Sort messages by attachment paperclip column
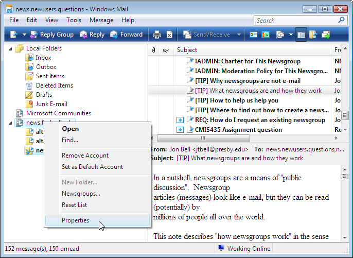Screen dimensions: 353x258 pos(153,50)
